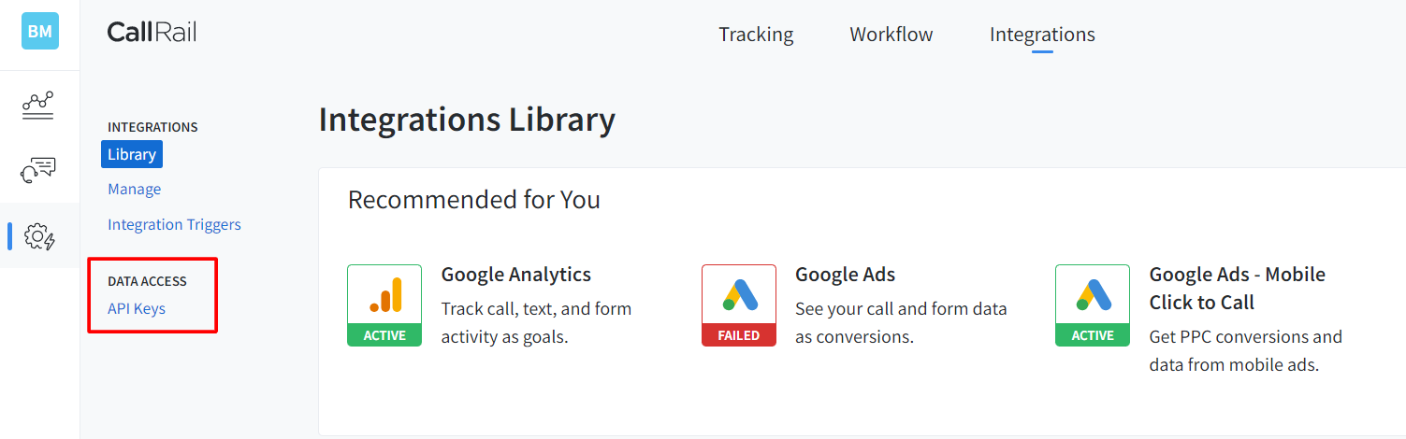Select the settings gear with lightning icon

pyautogui.click(x=39, y=236)
